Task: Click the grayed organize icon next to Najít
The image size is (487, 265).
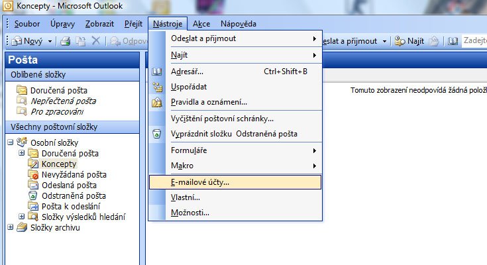Action: (434, 41)
